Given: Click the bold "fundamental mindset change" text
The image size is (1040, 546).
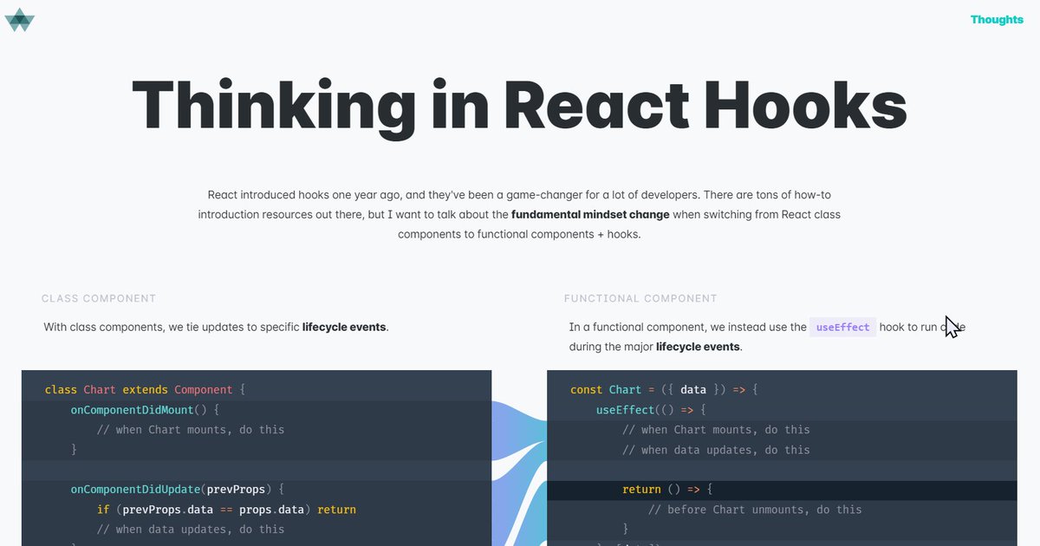Looking at the screenshot, I should [590, 214].
